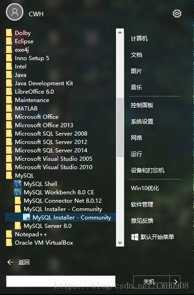The height and width of the screenshot is (295, 194).
Task: Click the program list scrollbar thumb
Action: pyautogui.click(x=120, y=127)
